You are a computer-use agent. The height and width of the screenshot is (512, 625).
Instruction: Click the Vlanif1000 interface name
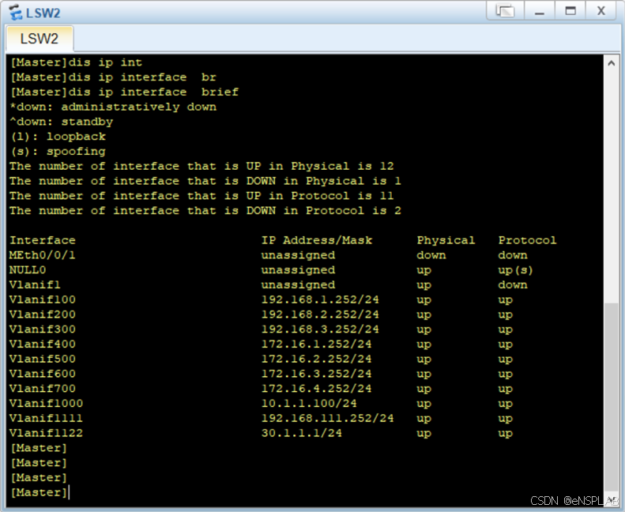point(47,403)
